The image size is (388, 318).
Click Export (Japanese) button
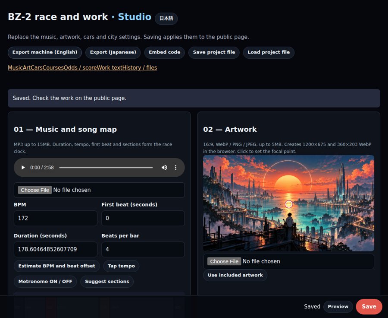(x=113, y=52)
